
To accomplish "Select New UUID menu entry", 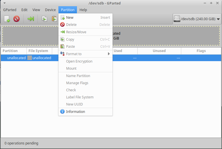I will coord(85,104).
